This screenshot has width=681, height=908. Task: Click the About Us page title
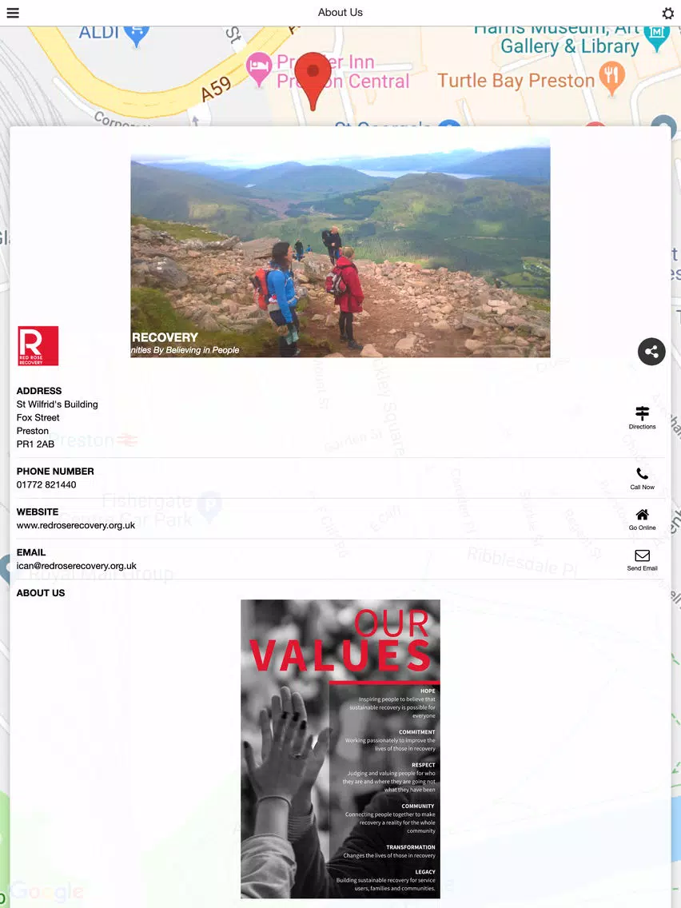click(x=340, y=12)
